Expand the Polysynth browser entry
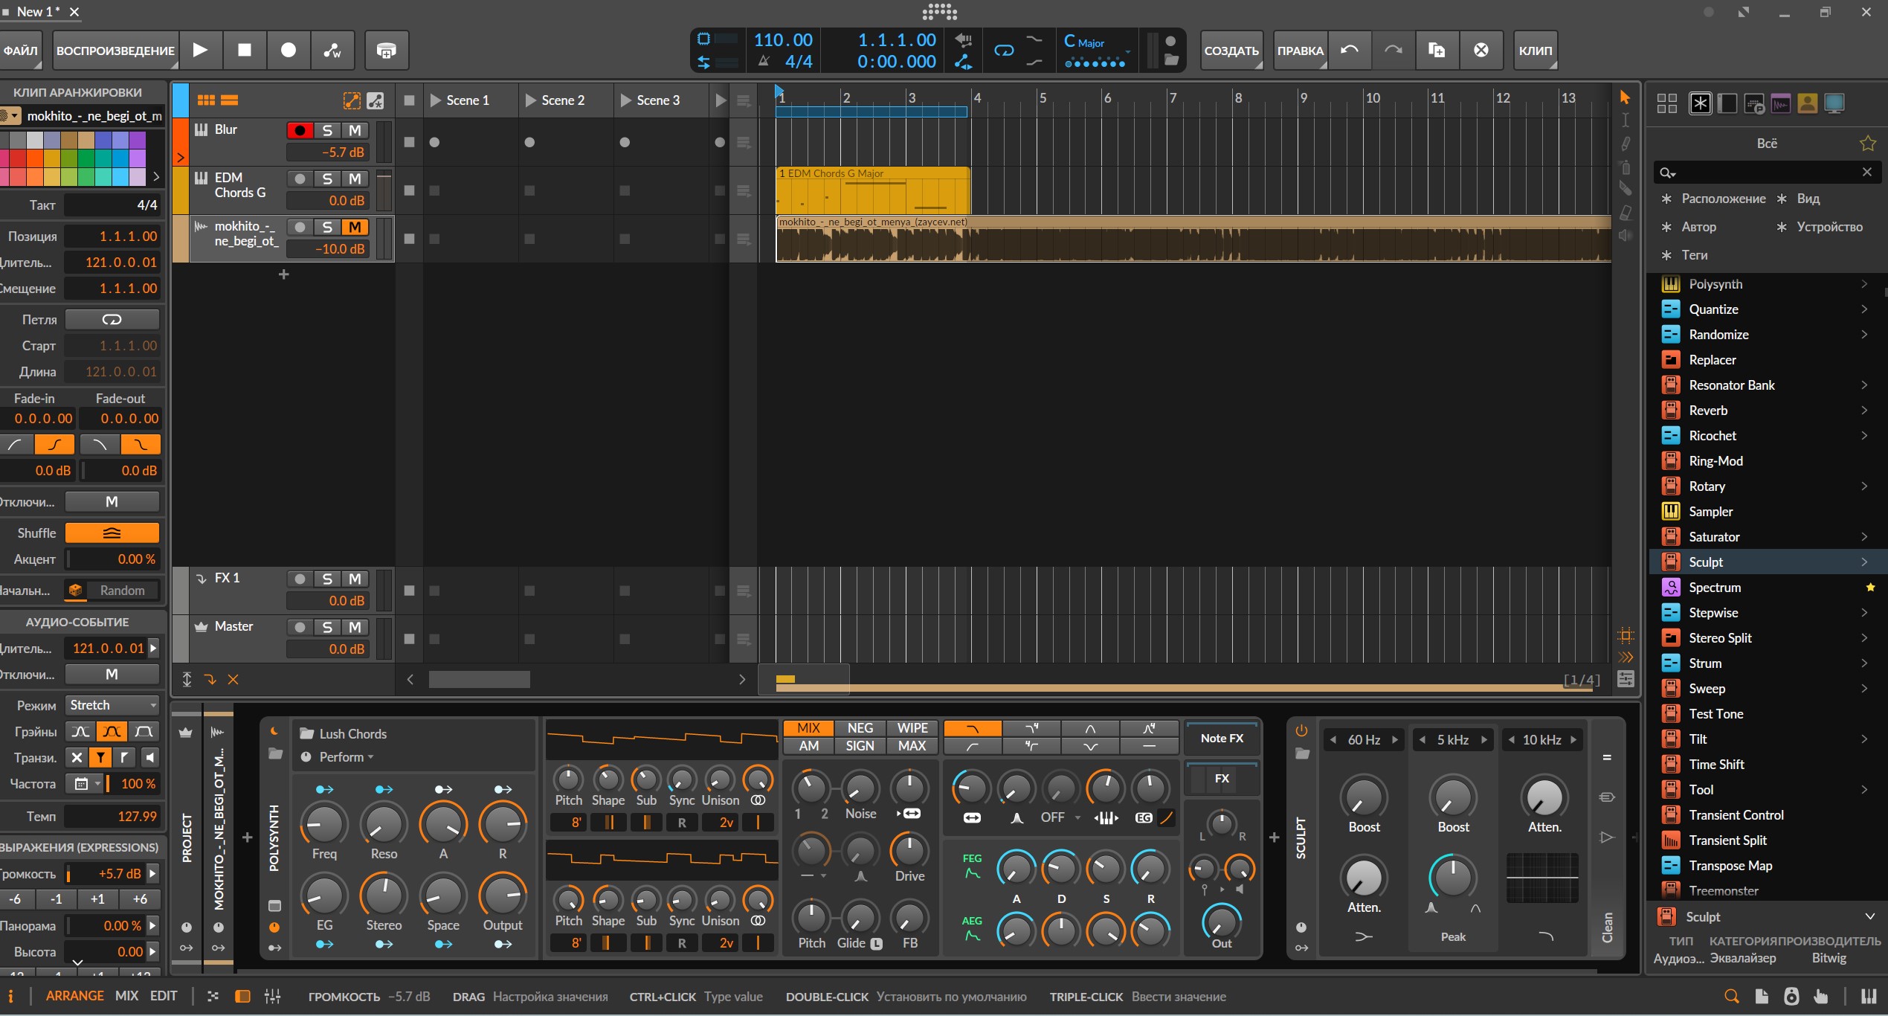The image size is (1888, 1016). 1863,283
